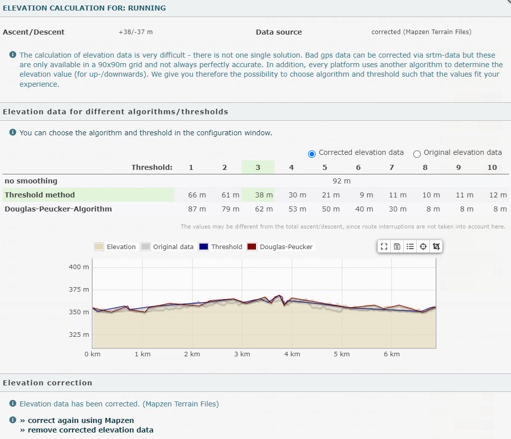This screenshot has width=511, height=439.
Task: Click the 'Original data' legend label
Action: pos(173,247)
